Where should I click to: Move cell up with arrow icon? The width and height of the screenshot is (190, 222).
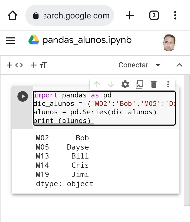pyautogui.click(x=97, y=84)
